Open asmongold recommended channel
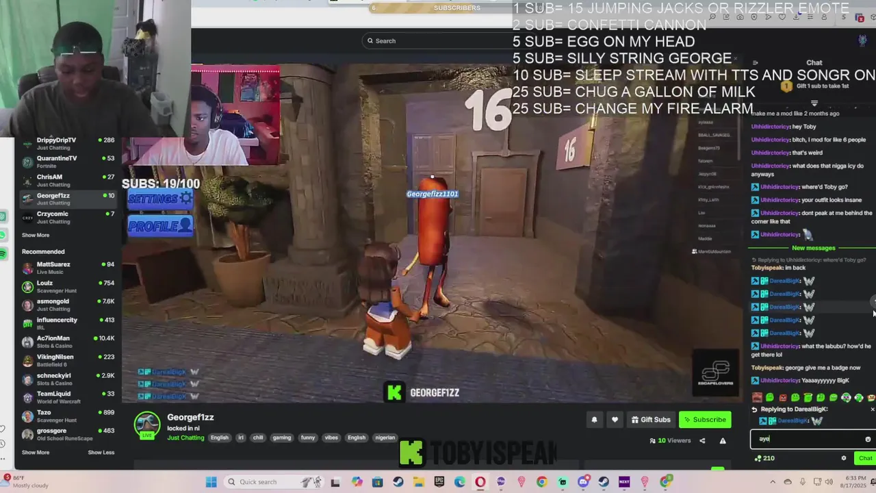This screenshot has width=876, height=493. pos(68,305)
